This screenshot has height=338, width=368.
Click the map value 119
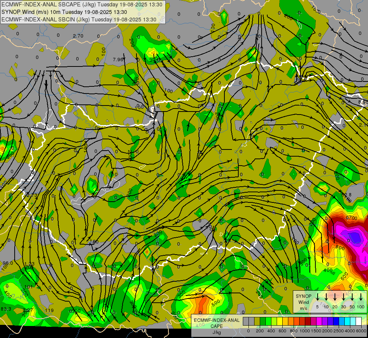[x=49, y=311]
